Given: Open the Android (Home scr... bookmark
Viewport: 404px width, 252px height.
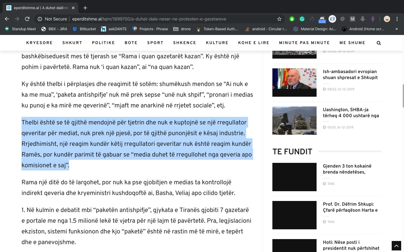Looking at the screenshot, I should click(364, 29).
